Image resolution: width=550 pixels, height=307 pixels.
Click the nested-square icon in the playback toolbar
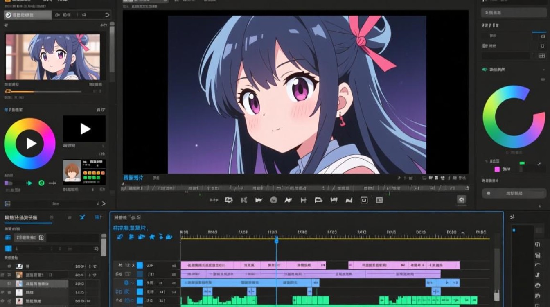pyautogui.click(x=364, y=200)
